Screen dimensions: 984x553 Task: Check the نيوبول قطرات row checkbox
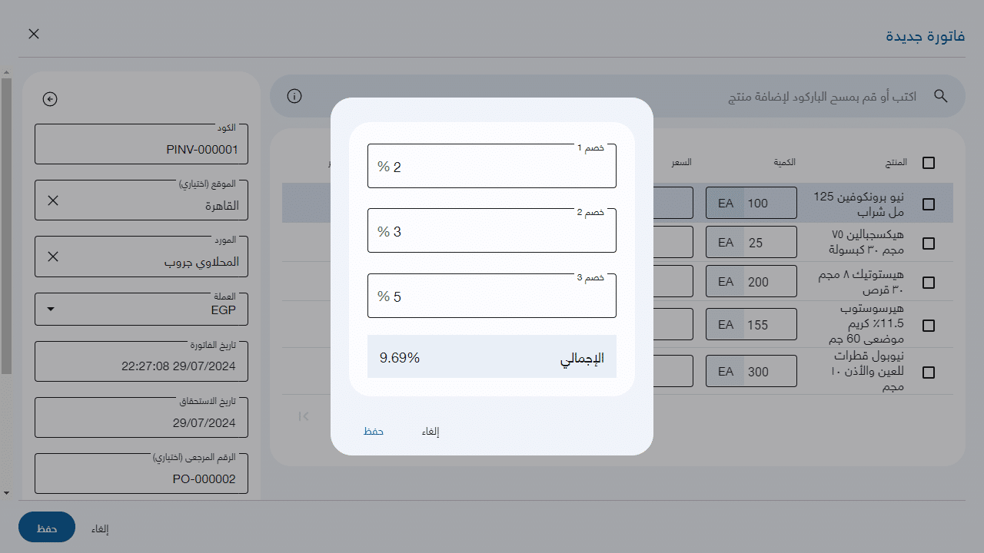[929, 373]
